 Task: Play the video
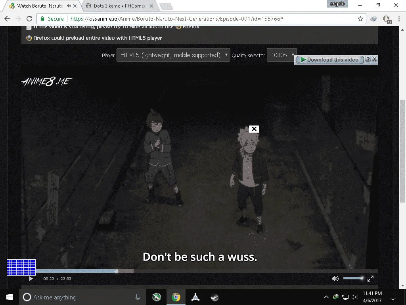pyautogui.click(x=31, y=278)
